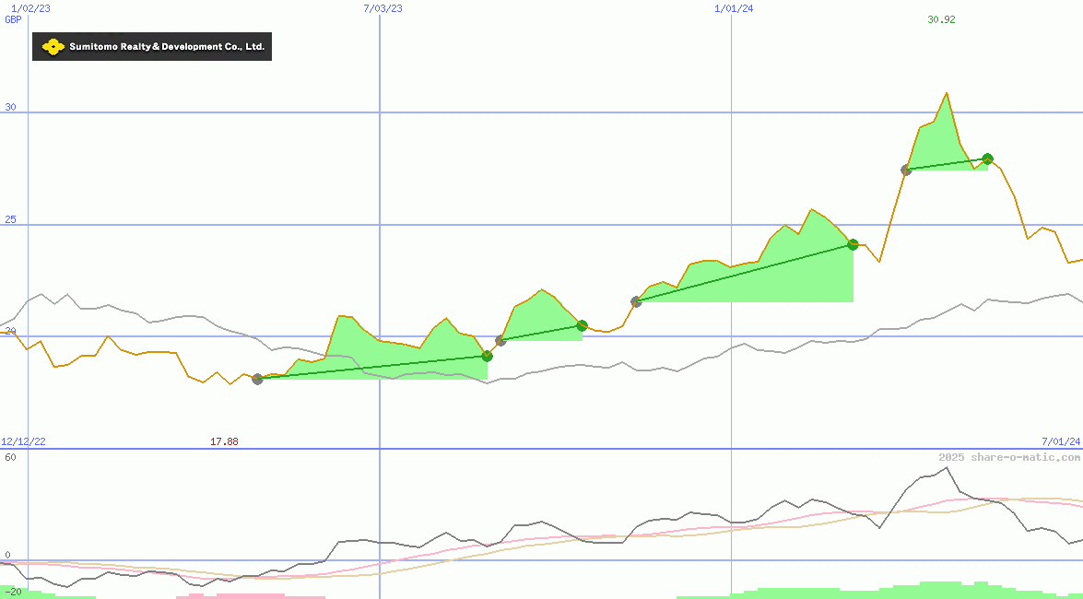Click the green endpoint marker at chart top right

click(x=985, y=159)
